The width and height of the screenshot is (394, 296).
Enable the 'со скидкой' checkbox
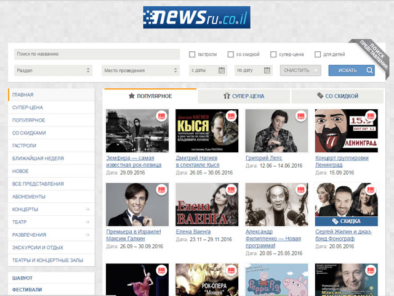(230, 54)
